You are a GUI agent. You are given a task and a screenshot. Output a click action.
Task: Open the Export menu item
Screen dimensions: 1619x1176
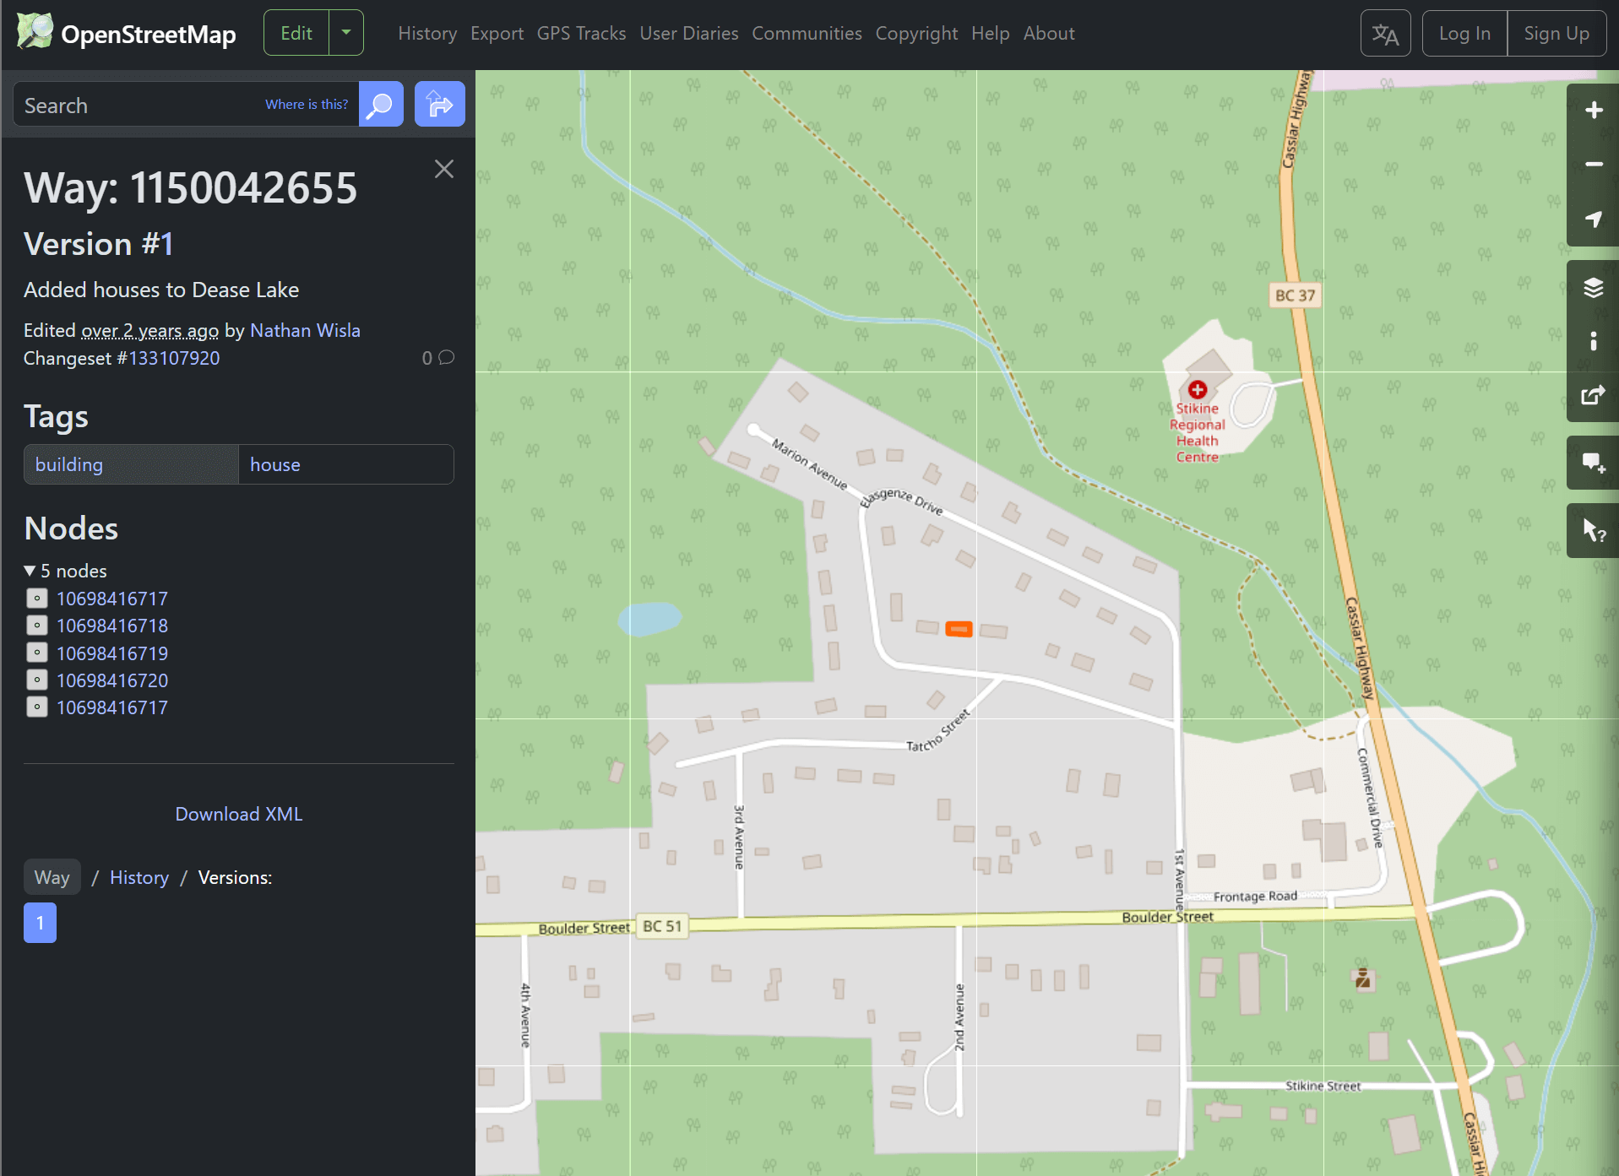click(497, 34)
